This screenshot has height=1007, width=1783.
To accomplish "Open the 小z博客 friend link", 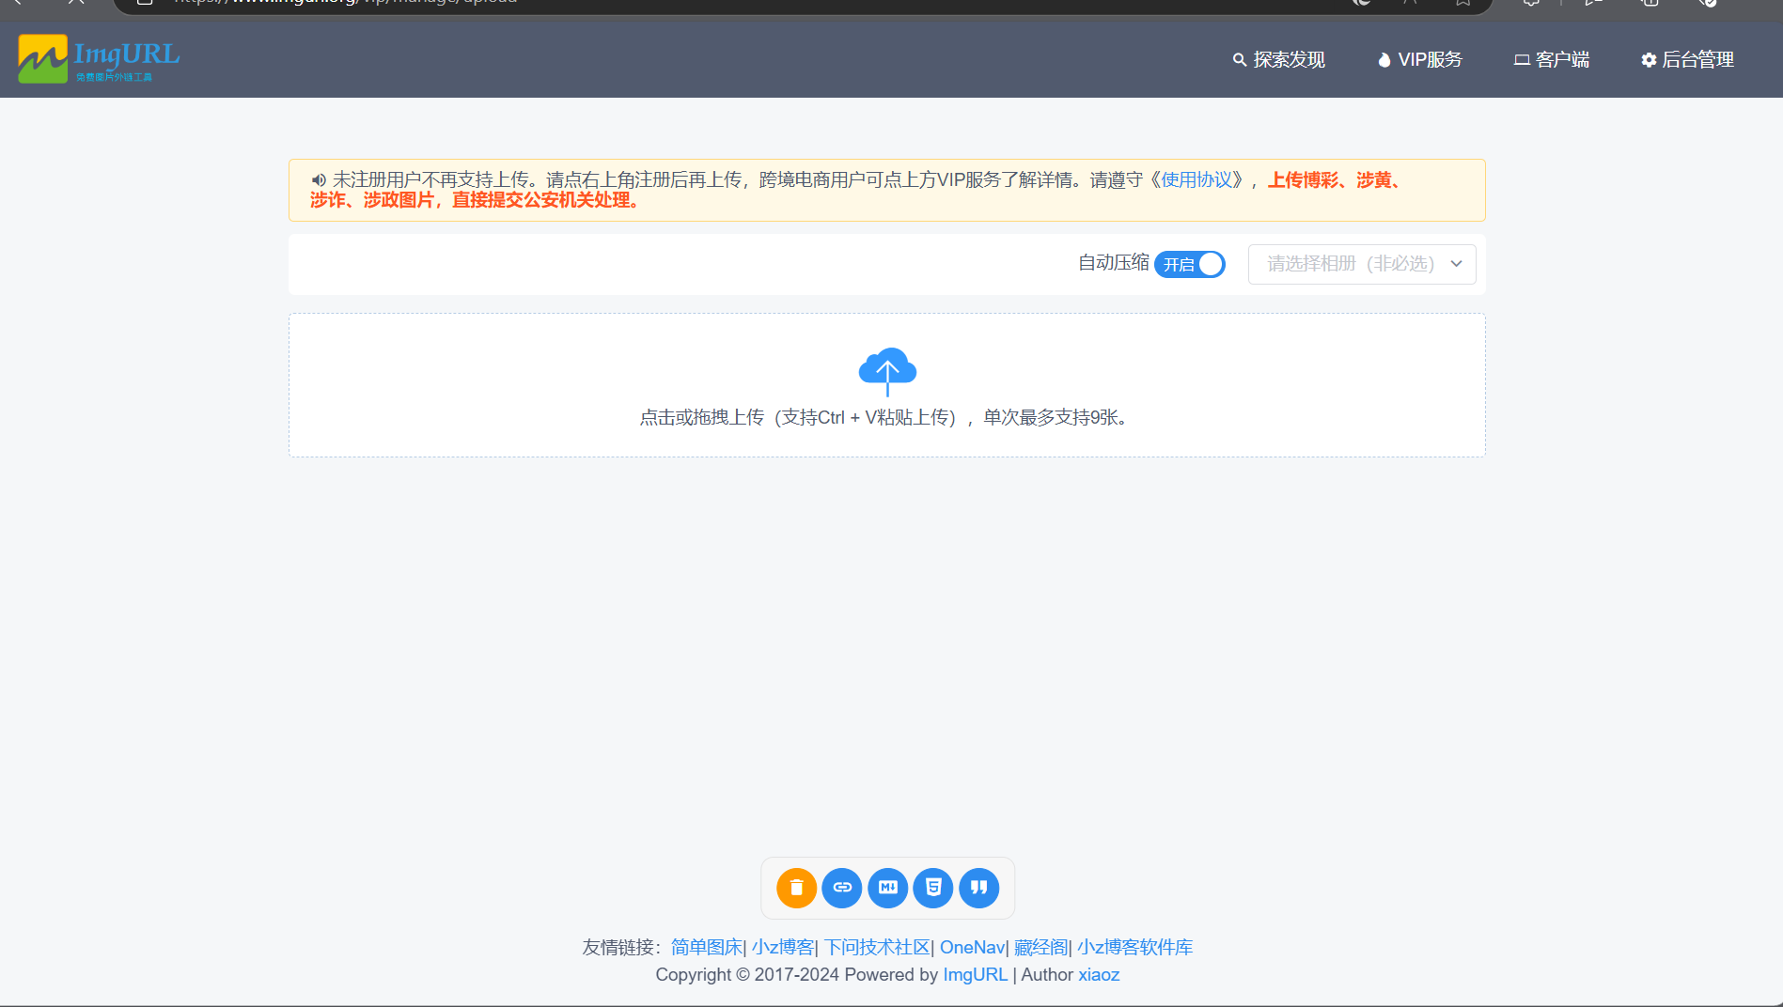I will click(x=783, y=947).
